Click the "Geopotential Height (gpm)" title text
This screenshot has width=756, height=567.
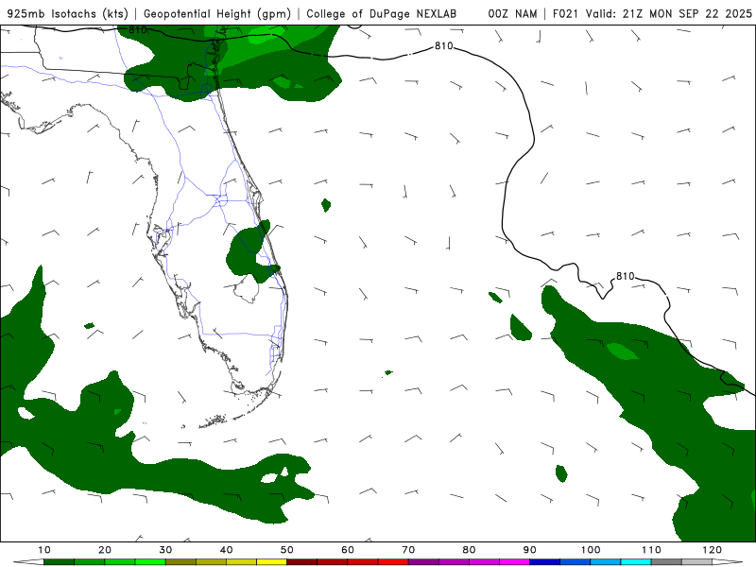coord(217,14)
